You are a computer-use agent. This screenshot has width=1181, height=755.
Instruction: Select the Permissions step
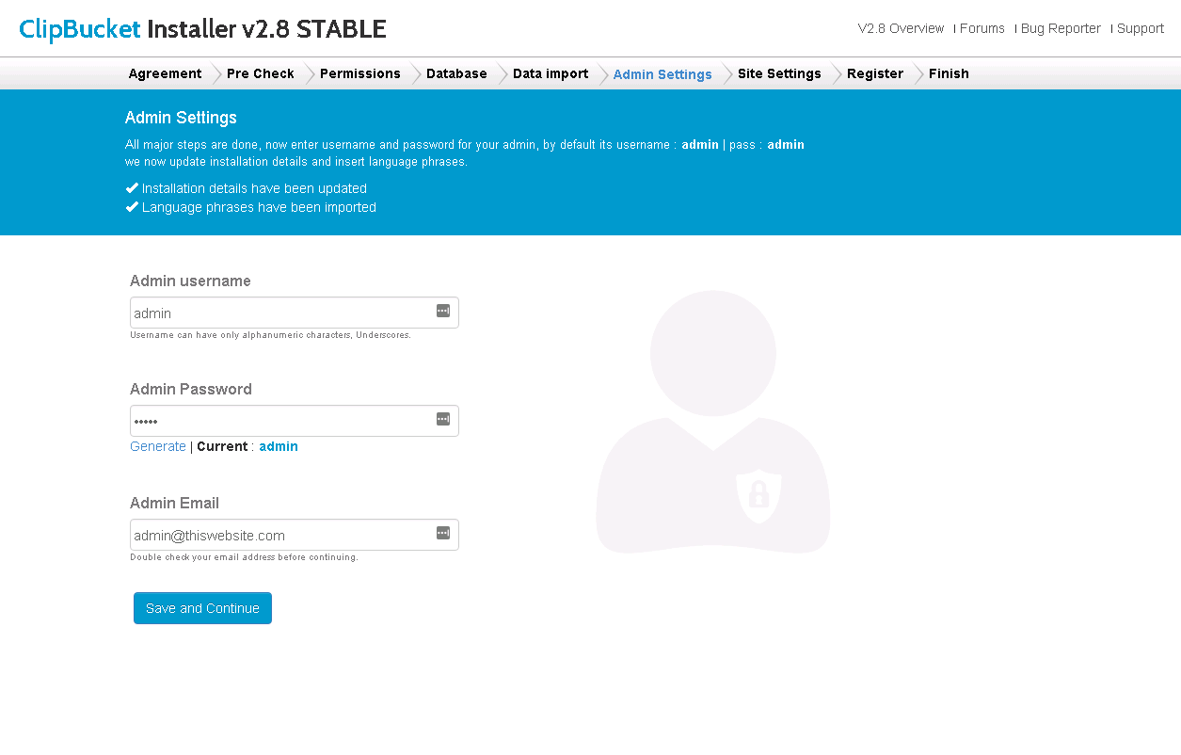pyautogui.click(x=360, y=73)
